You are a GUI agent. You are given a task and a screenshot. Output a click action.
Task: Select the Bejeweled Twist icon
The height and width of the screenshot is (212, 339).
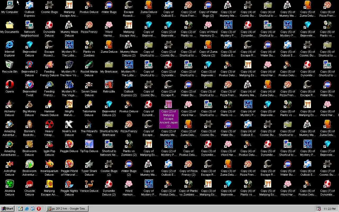coord(30,89)
